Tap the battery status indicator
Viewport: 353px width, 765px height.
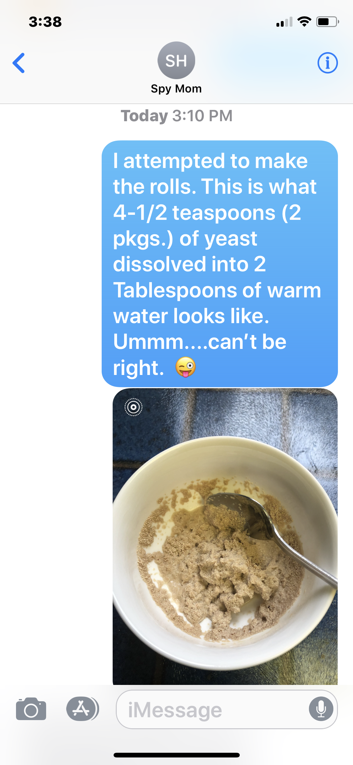328,22
